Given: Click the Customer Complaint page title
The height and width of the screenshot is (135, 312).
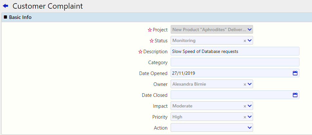Looking at the screenshot, I should point(48,6).
